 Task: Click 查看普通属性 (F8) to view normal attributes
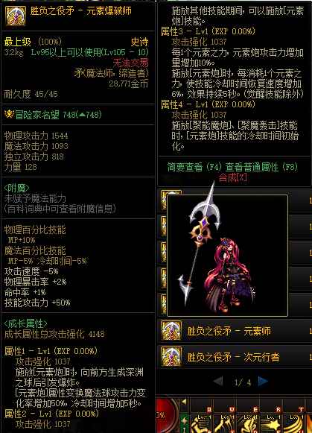click(261, 167)
